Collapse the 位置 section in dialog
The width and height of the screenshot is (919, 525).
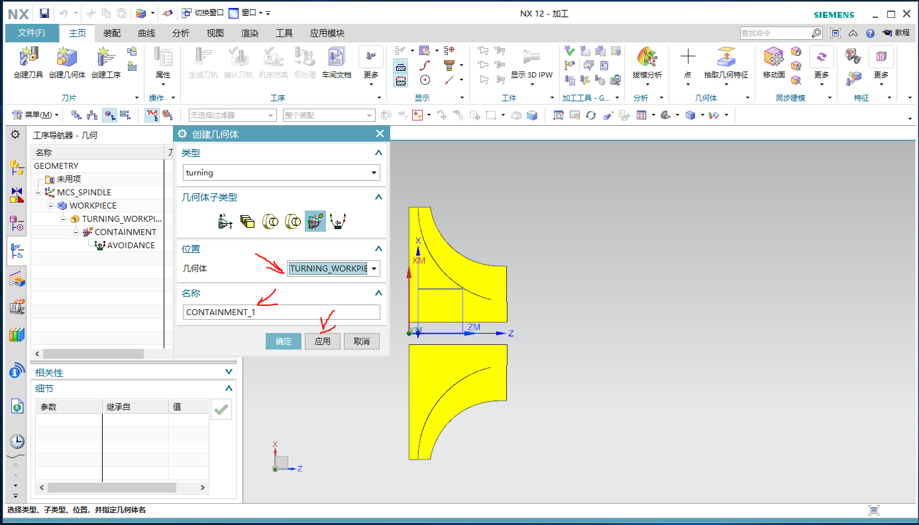coord(378,249)
